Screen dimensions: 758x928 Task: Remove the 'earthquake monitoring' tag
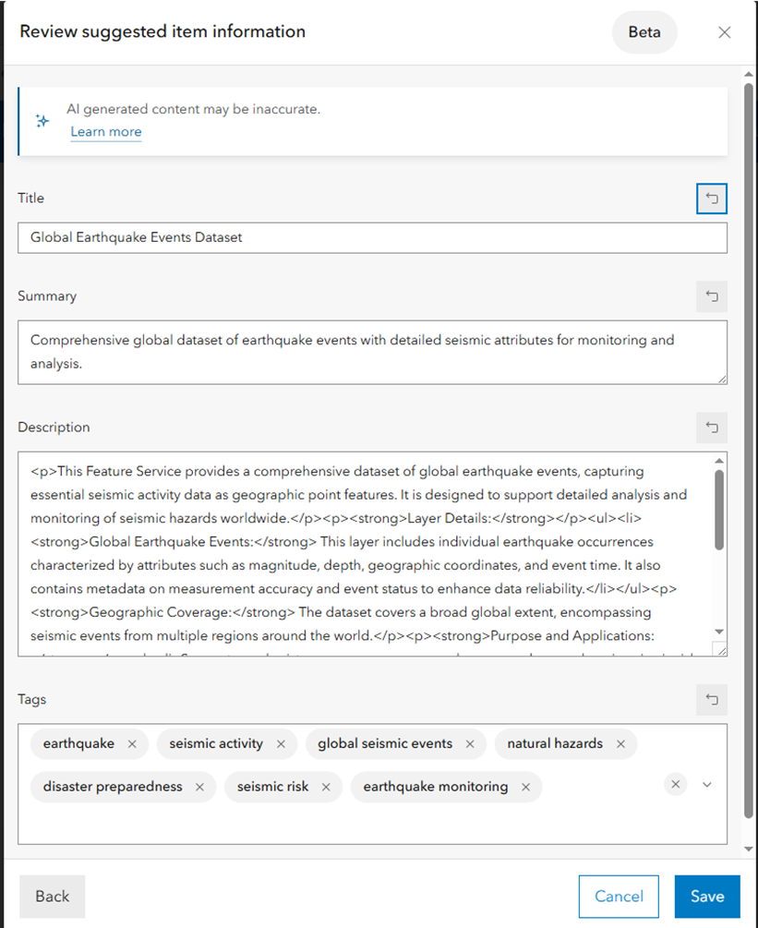(x=525, y=788)
